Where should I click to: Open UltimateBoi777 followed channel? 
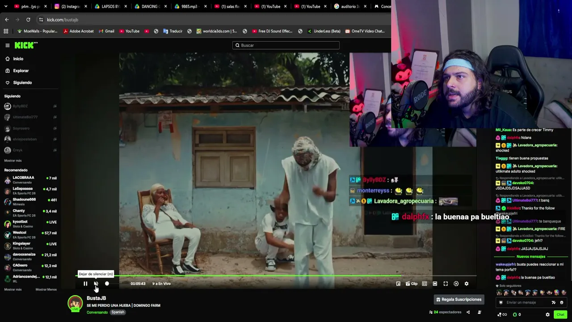(x=30, y=117)
